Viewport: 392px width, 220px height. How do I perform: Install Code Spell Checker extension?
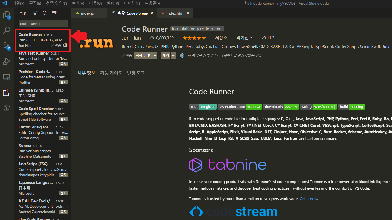click(63, 120)
